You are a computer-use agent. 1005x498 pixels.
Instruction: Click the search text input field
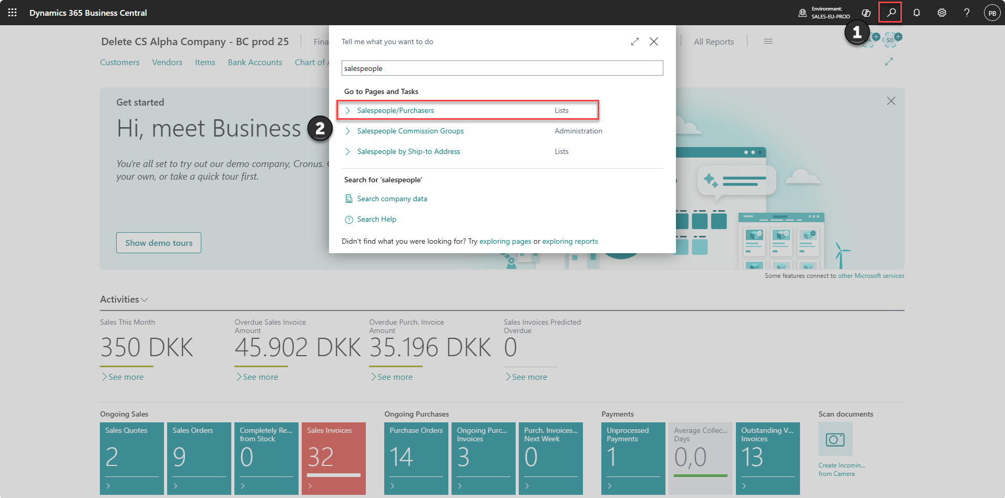(502, 68)
